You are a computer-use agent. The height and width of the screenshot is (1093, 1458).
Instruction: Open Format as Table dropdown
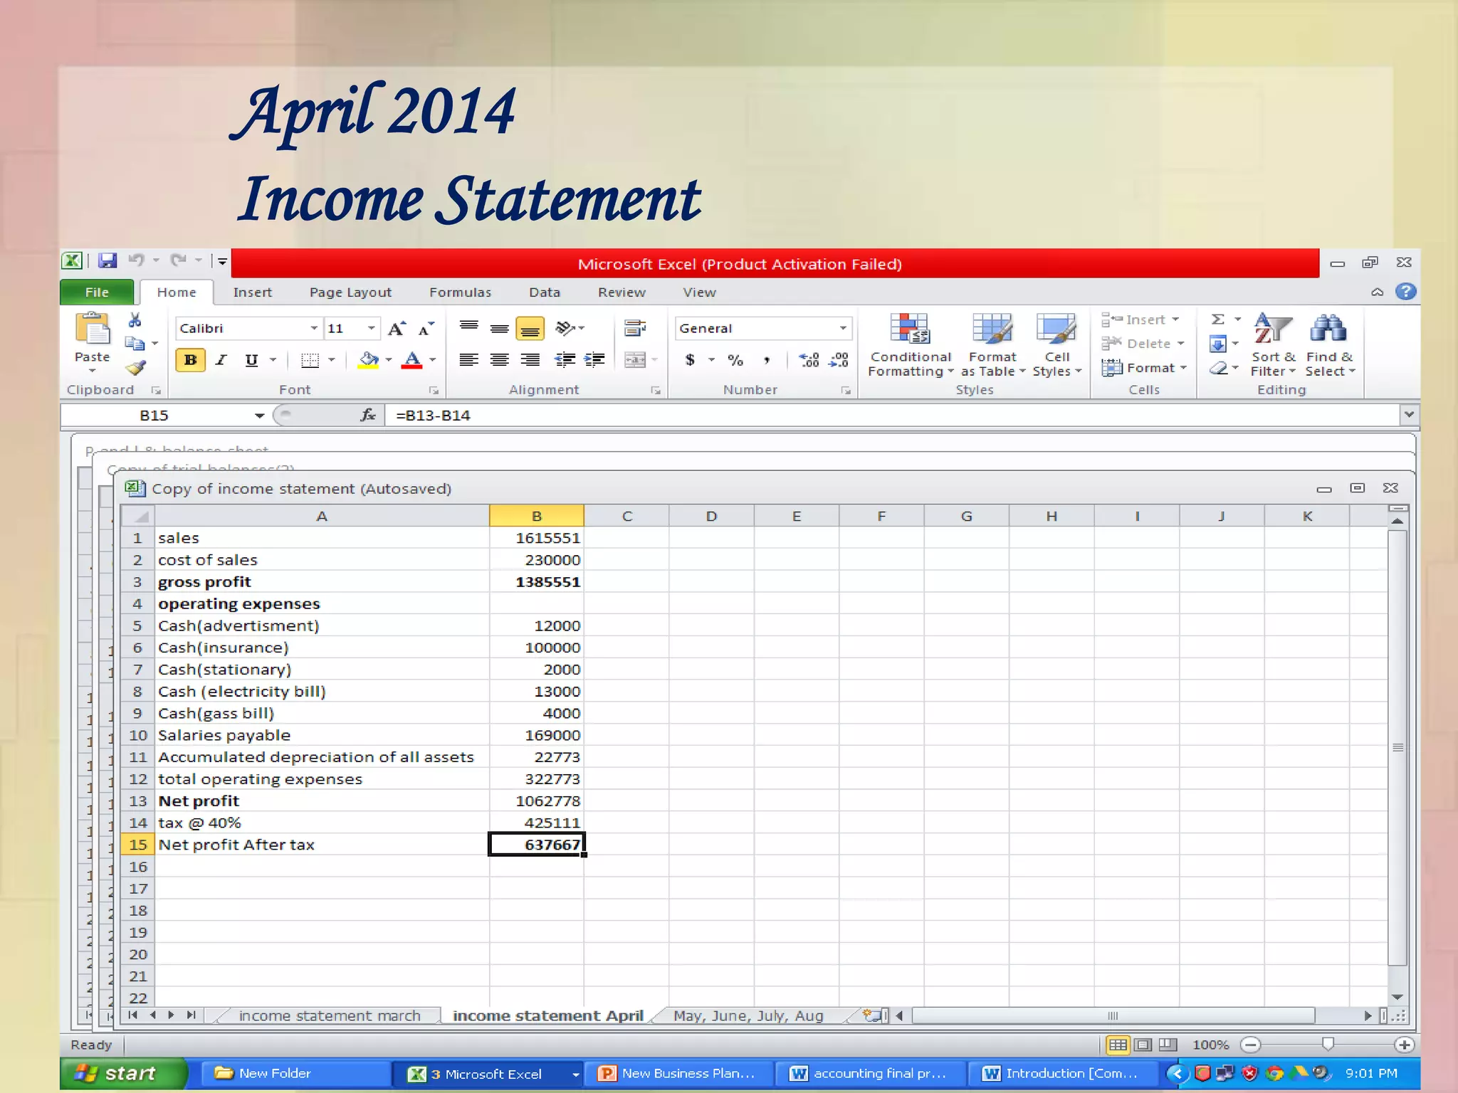click(992, 346)
